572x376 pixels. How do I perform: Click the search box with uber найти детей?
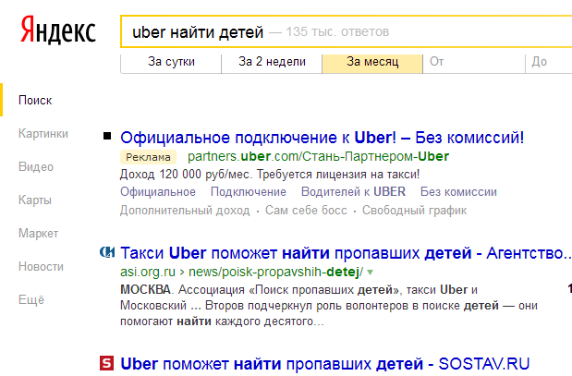[347, 31]
